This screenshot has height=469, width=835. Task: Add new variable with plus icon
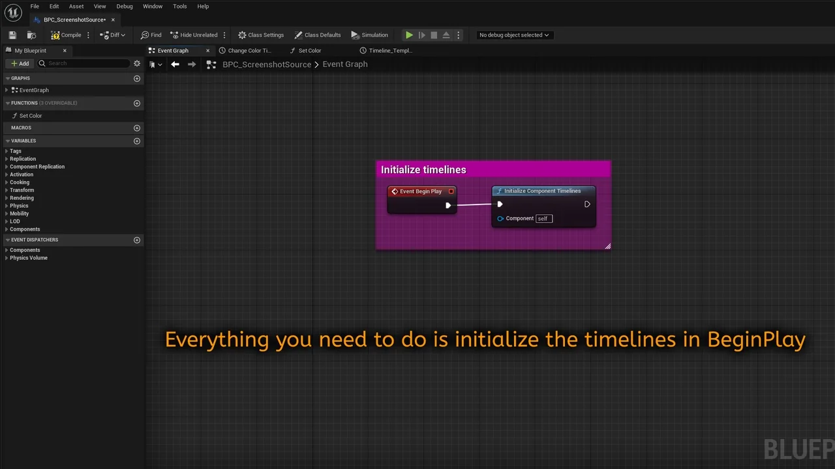point(137,141)
